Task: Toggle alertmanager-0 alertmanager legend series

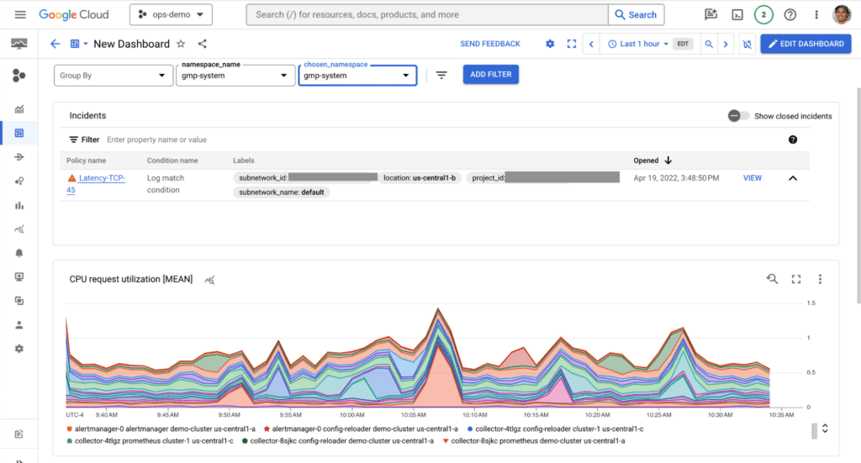Action: [x=161, y=429]
